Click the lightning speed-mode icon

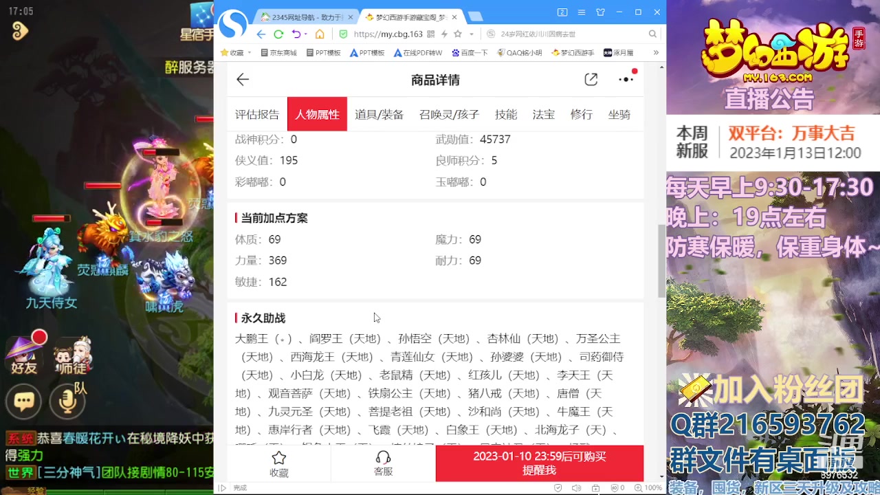[445, 34]
